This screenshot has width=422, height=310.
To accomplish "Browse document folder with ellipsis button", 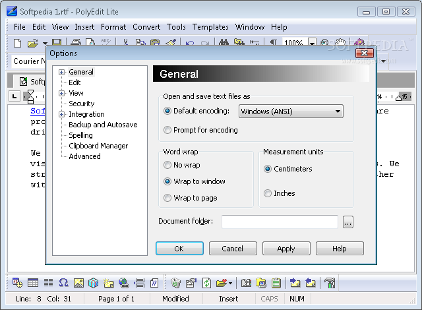I will pos(348,222).
